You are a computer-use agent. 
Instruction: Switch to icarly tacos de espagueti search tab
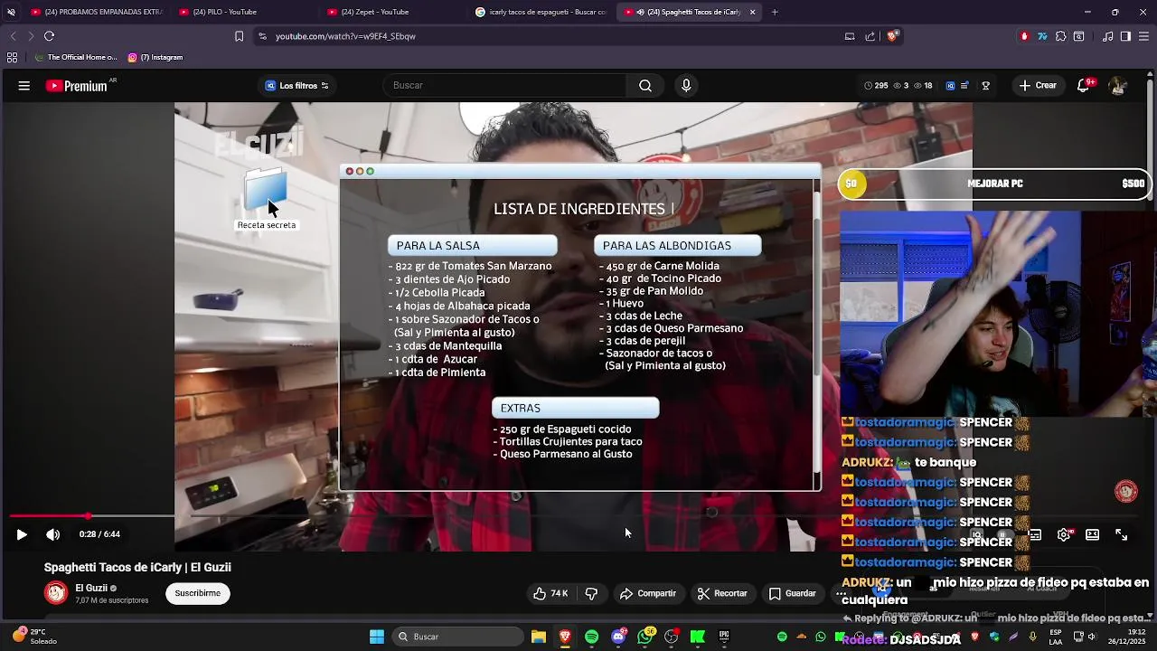(x=541, y=12)
